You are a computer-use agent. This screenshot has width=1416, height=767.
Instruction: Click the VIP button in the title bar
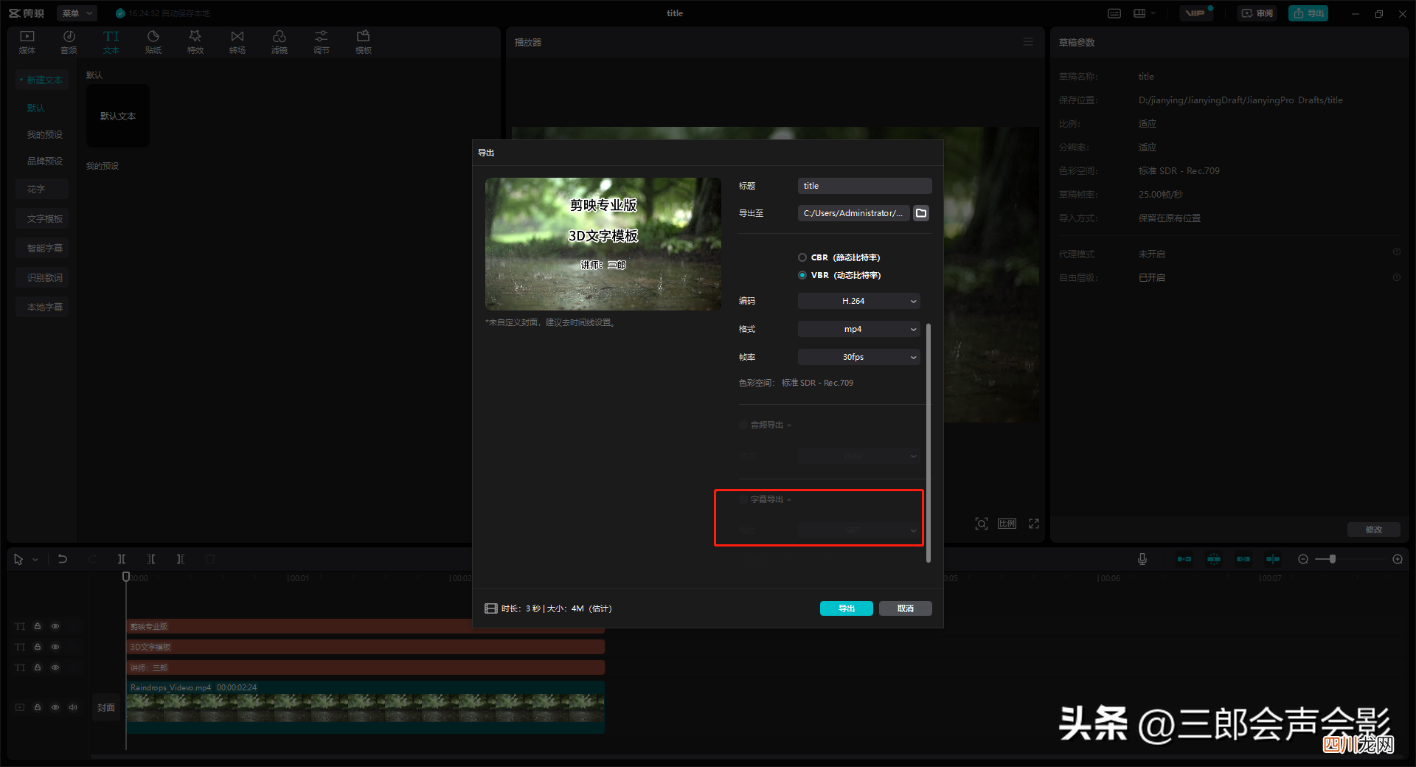tap(1195, 13)
